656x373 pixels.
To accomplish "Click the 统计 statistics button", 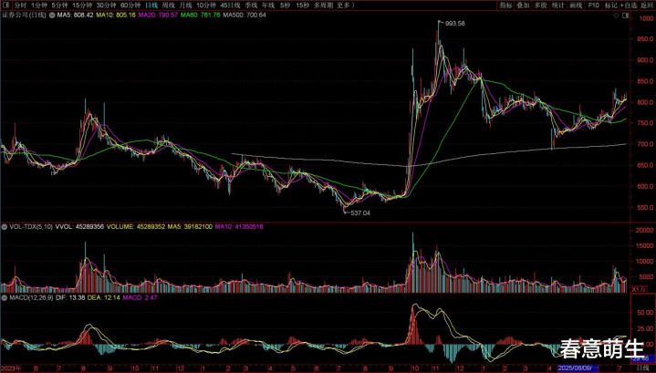I will (557, 5).
